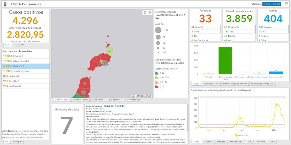This screenshot has width=291, height=145.
Task: Click the map home extent icon
Action: coord(145,13)
